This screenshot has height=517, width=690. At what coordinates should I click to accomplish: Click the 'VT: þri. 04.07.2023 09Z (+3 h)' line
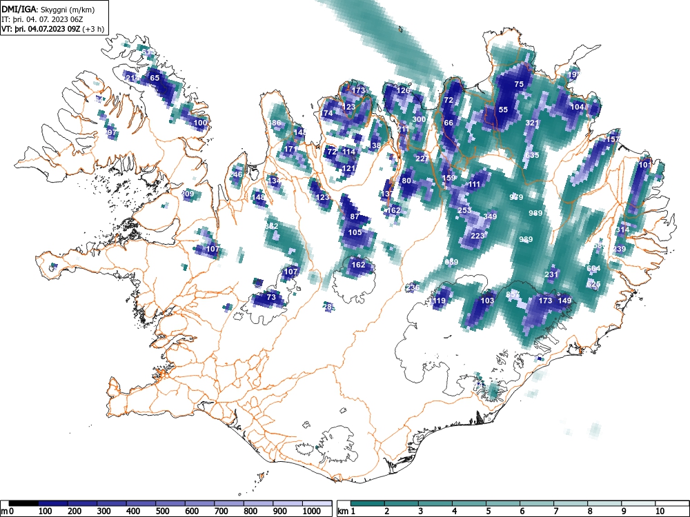tap(53, 29)
